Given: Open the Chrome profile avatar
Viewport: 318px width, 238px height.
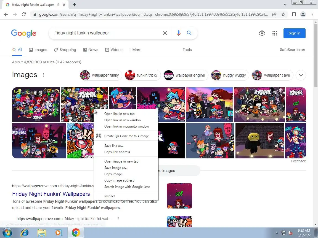Looking at the screenshot, I should click(303, 14).
